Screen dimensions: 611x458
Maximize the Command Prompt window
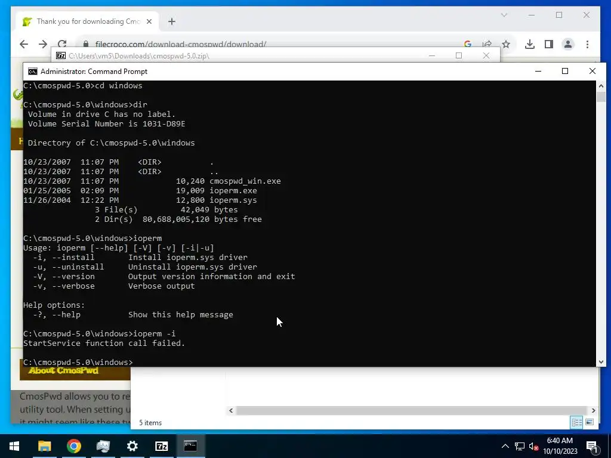[565, 72]
